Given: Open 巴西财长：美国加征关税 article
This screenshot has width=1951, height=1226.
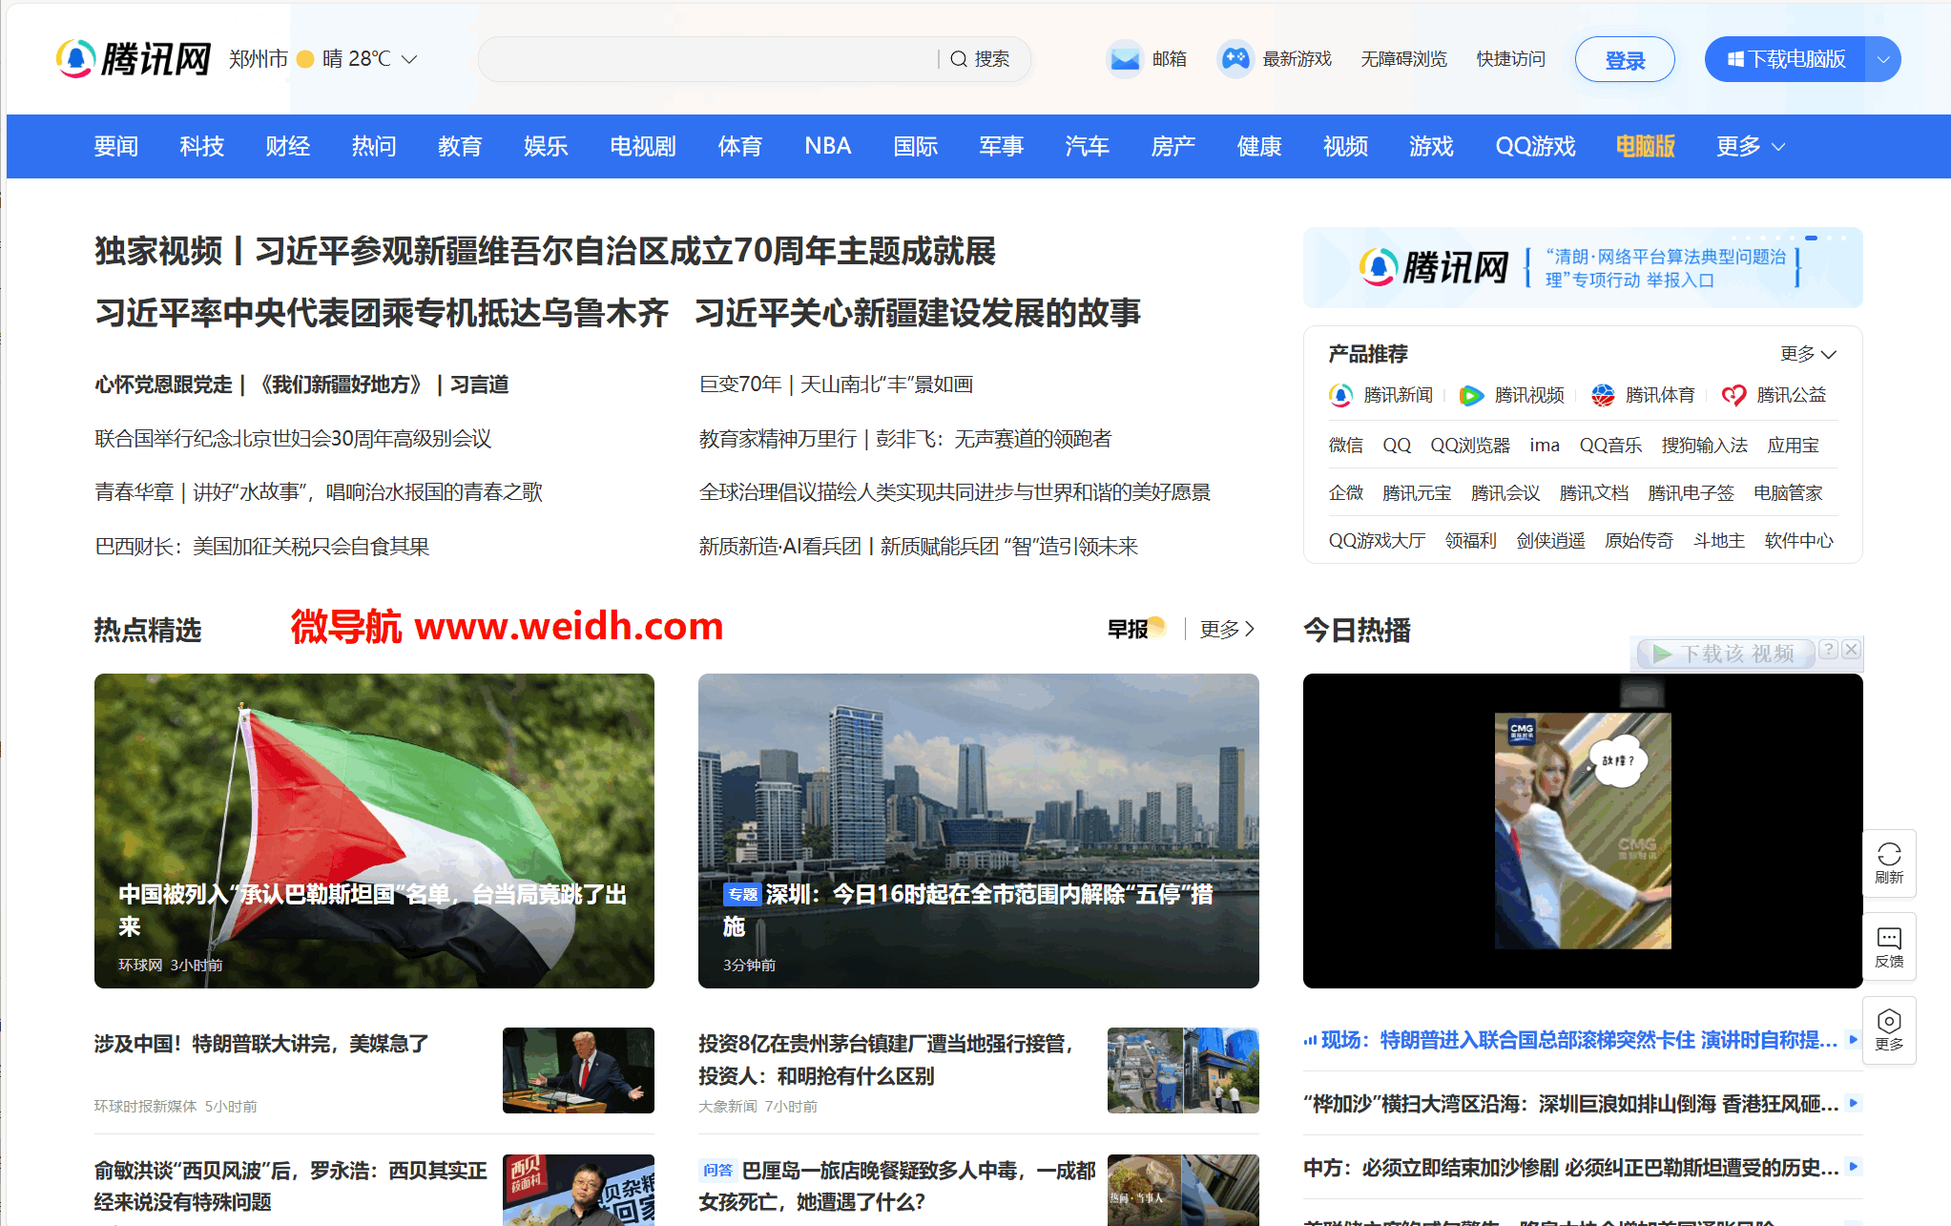Looking at the screenshot, I should click(x=262, y=547).
